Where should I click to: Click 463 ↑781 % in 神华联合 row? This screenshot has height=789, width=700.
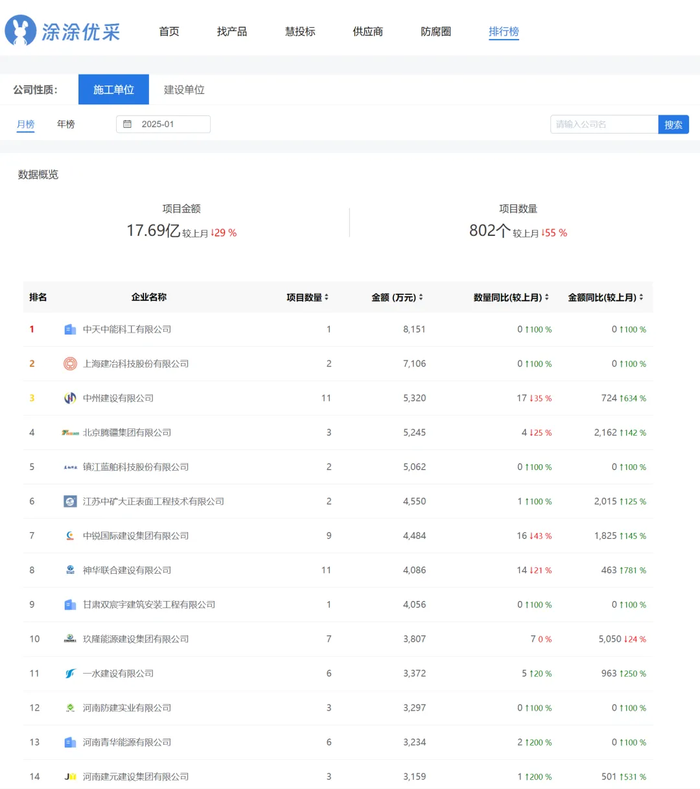[624, 570]
